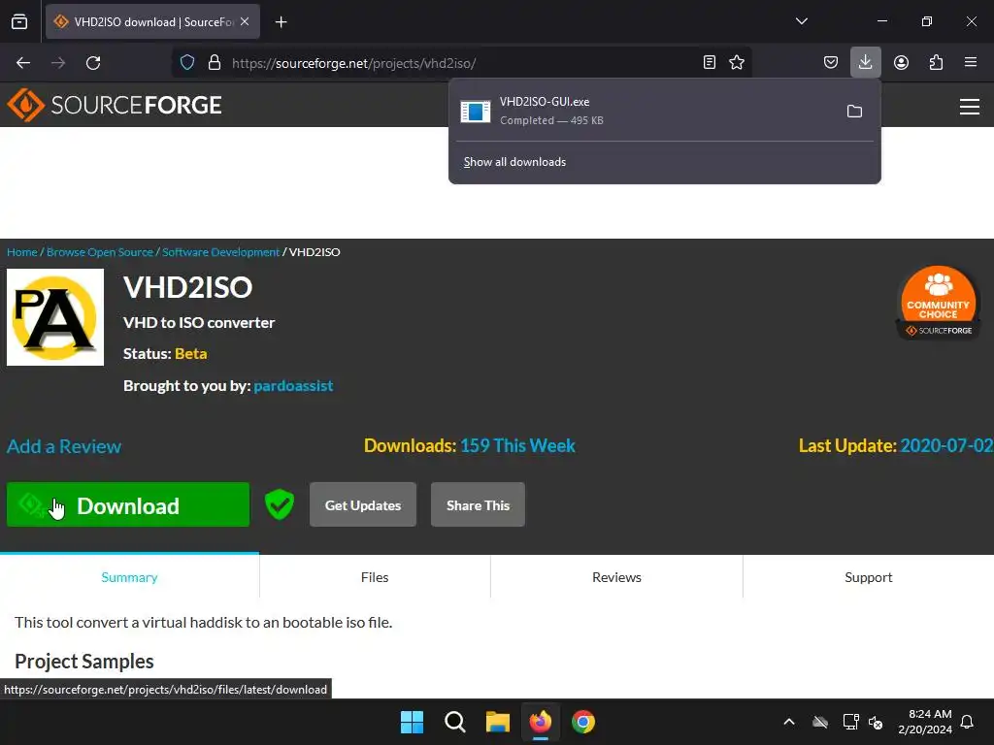Click the OneDrive cloud tray icon
Screen dimensions: 994x745
[x=820, y=722]
